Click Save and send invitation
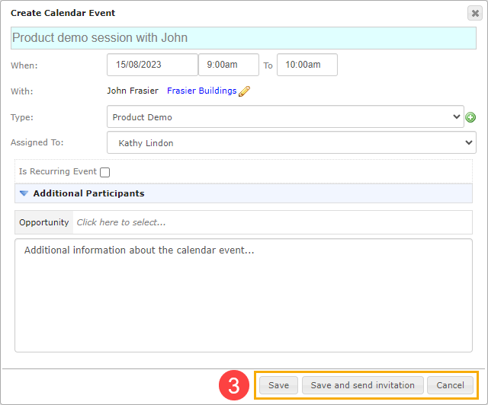Screen dimensions: 488x405 click(363, 385)
